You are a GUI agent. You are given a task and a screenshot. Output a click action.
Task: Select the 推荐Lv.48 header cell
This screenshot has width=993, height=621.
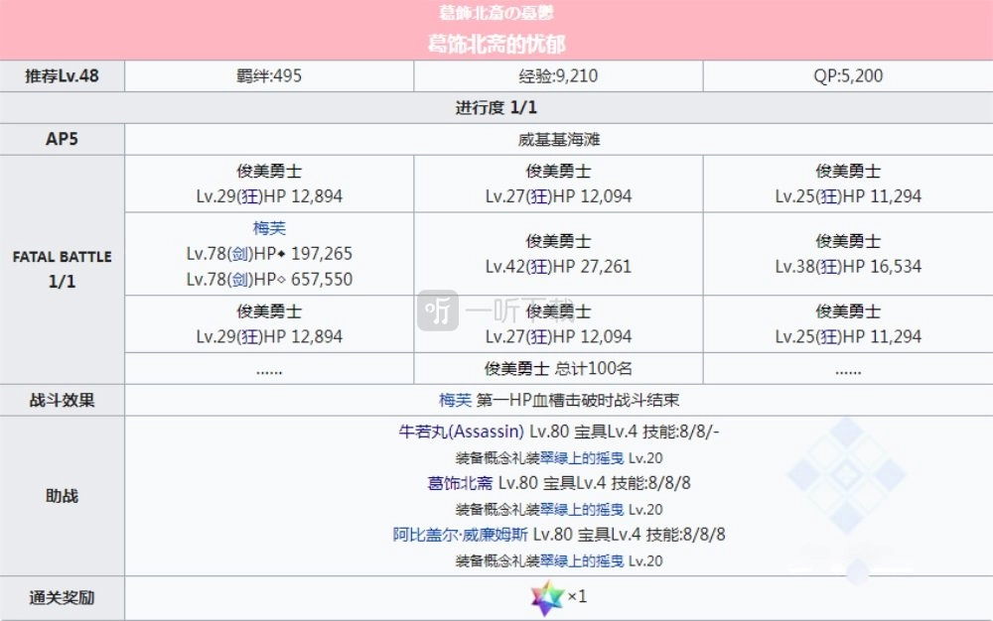(62, 75)
